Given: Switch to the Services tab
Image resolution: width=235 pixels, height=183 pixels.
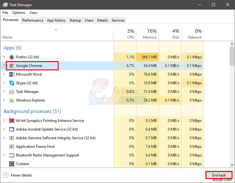Looking at the screenshot, I should (x=118, y=20).
